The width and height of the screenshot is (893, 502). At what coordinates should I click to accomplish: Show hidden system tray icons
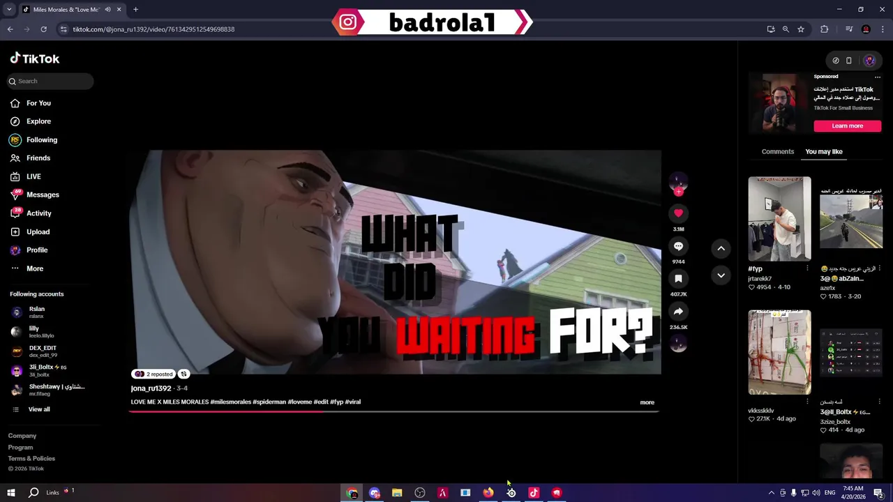(771, 493)
